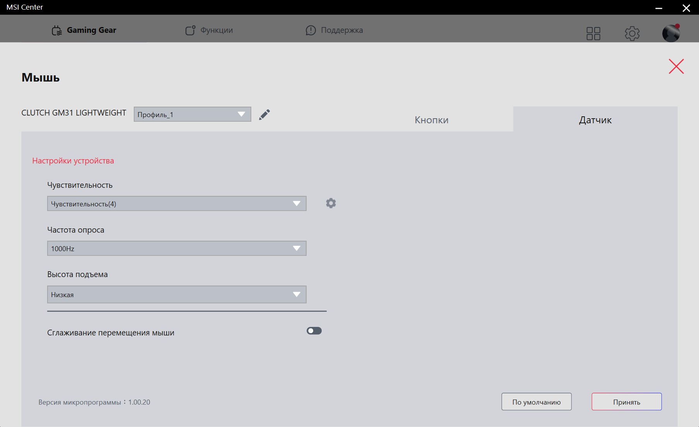Open the Низкая lift-off height dropdown
The image size is (699, 427).
pos(177,294)
